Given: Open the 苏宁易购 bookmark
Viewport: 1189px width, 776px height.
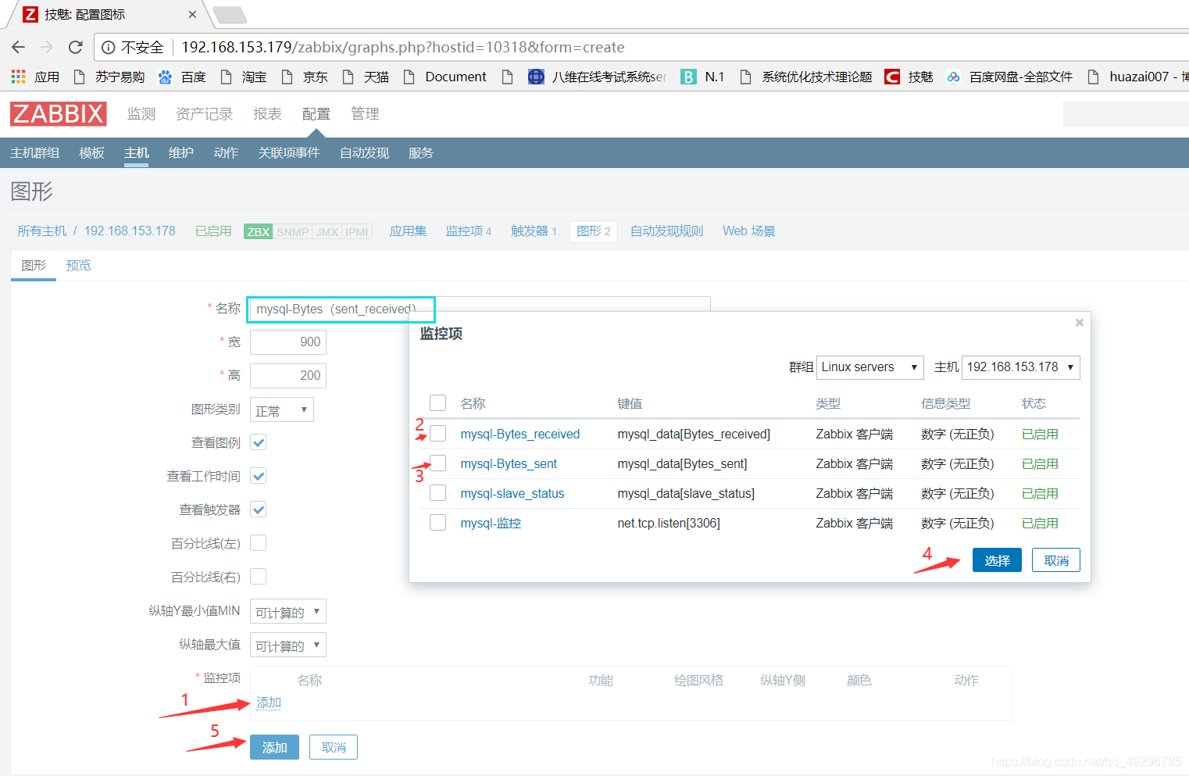Looking at the screenshot, I should tap(109, 77).
